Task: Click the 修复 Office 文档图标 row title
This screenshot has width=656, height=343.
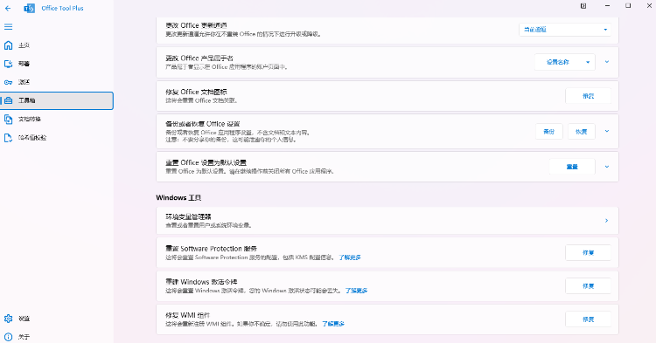Action: (x=196, y=92)
